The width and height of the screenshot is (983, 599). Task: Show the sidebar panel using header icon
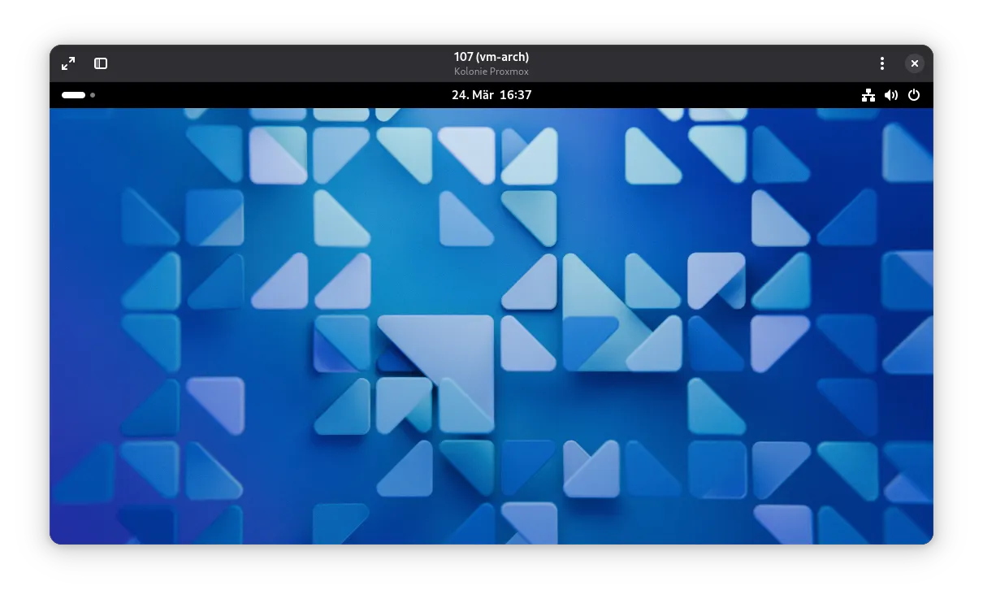101,63
